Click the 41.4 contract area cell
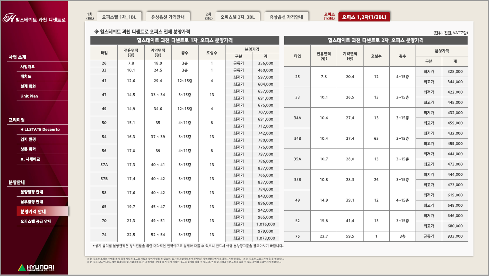This screenshot has width=489, height=276. pos(350,221)
